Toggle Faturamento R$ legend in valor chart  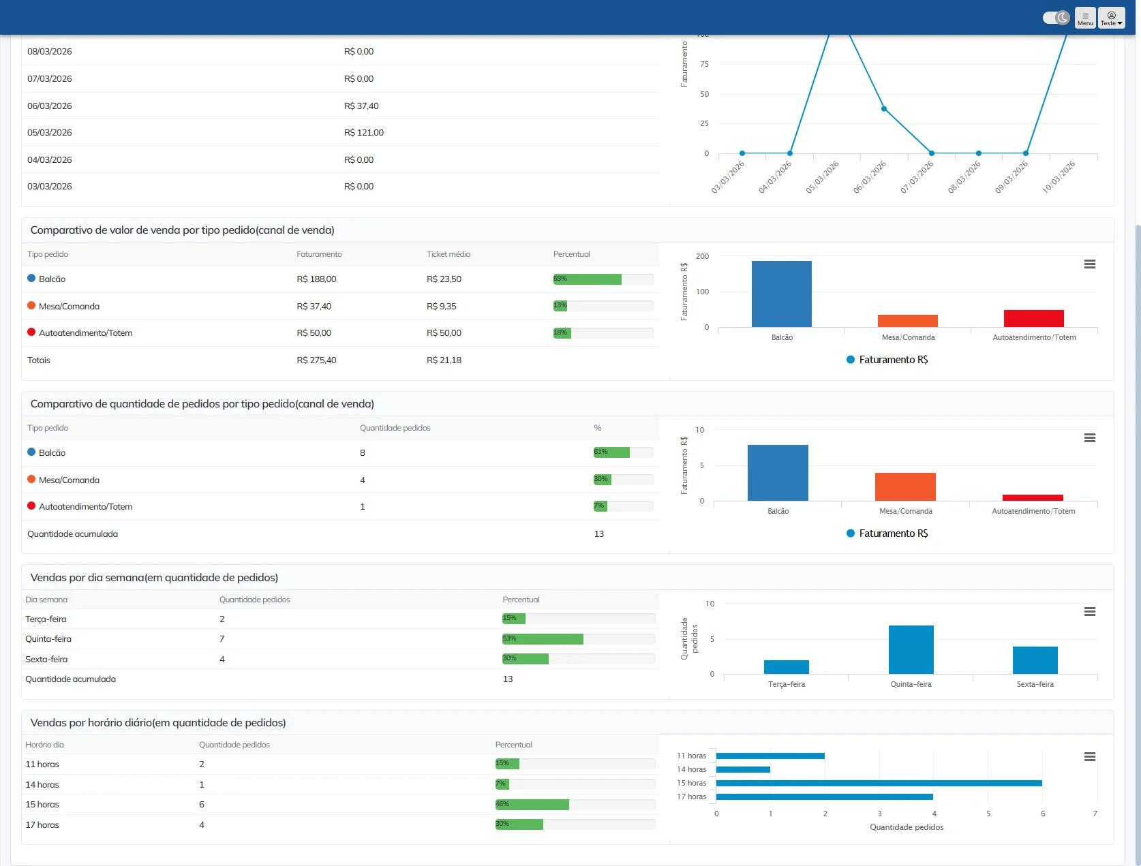(x=887, y=360)
